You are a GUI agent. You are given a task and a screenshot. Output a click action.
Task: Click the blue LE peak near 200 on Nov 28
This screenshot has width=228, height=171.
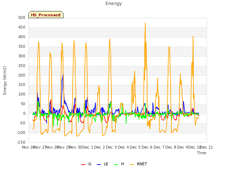tap(63, 74)
